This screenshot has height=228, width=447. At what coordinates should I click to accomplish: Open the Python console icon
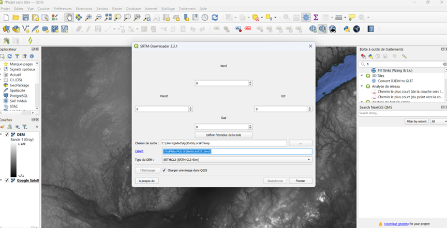(347, 29)
